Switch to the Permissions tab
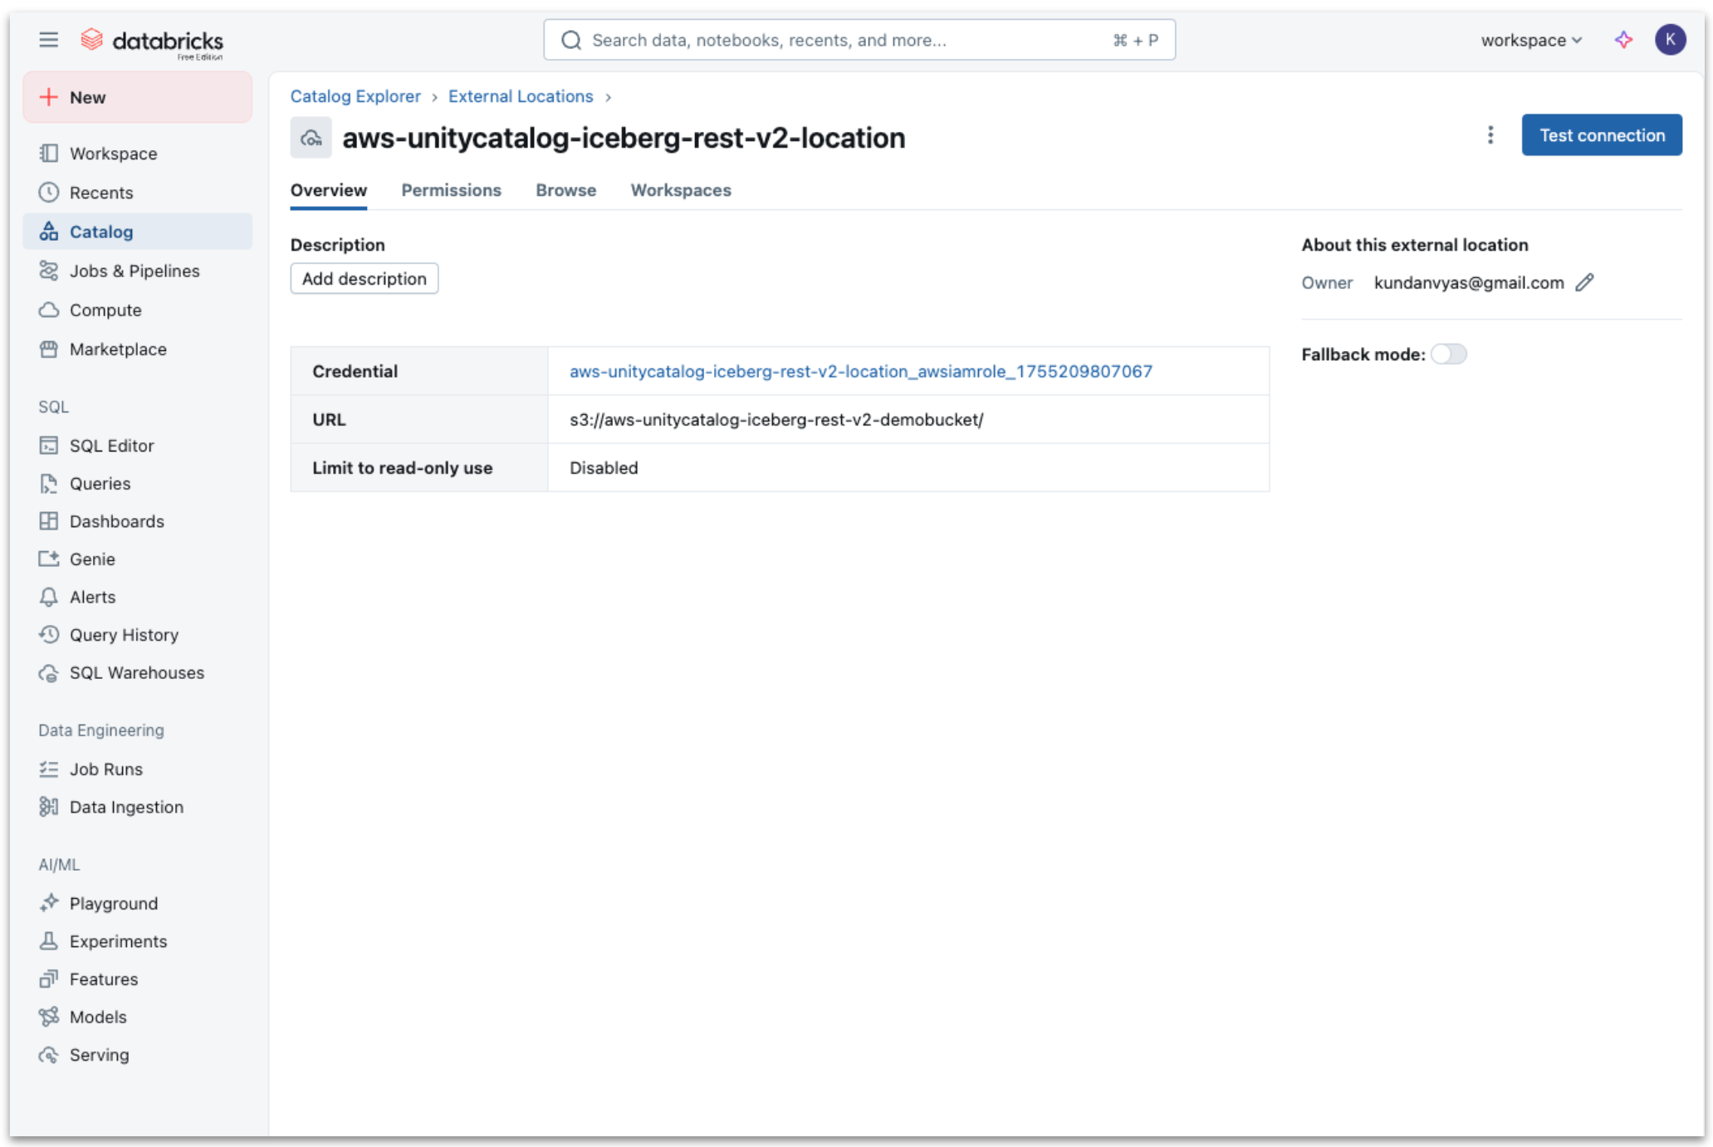This screenshot has width=1713, height=1147. pyautogui.click(x=451, y=190)
